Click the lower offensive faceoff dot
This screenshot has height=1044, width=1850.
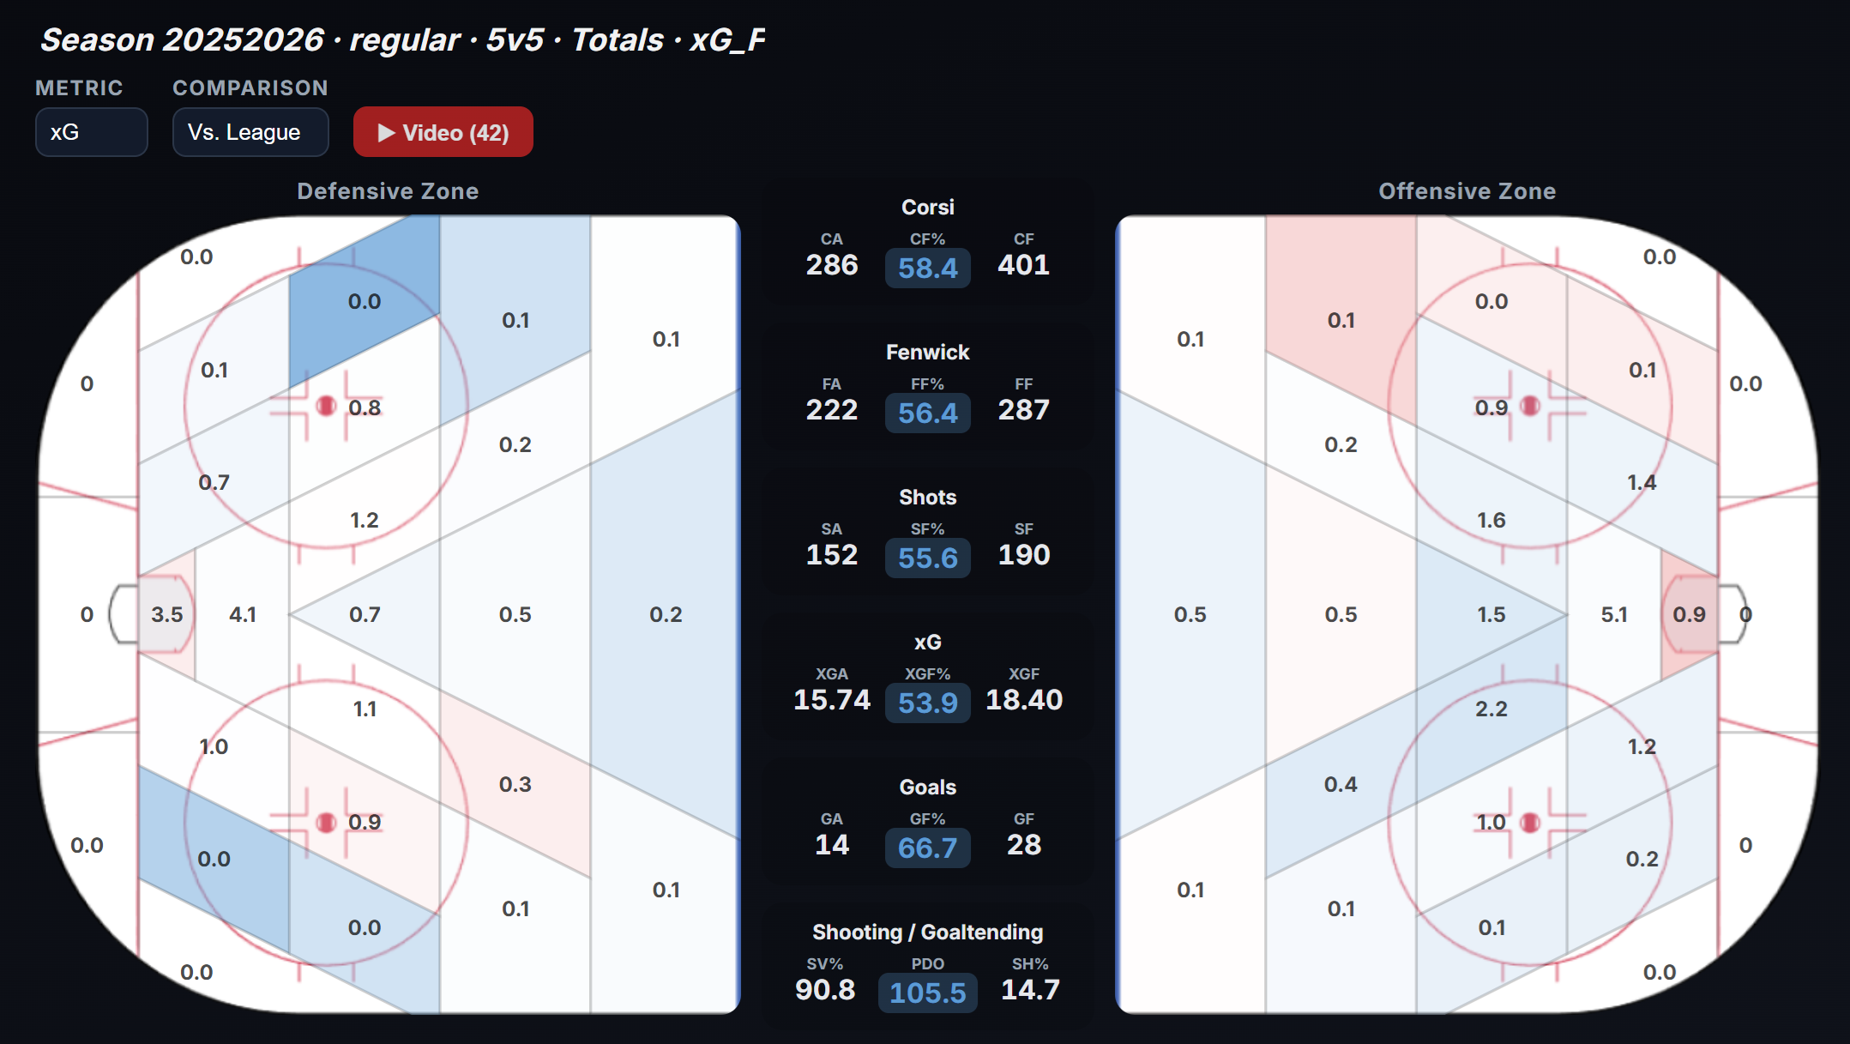(x=1529, y=823)
